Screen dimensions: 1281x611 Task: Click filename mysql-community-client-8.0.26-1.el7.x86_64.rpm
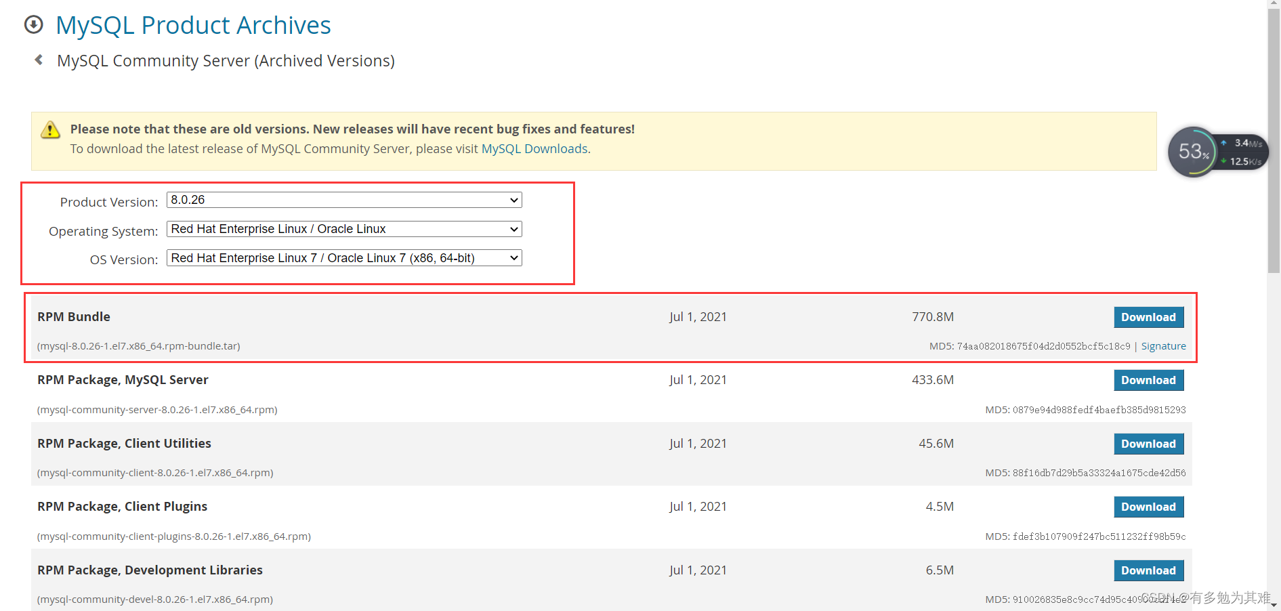click(x=155, y=473)
